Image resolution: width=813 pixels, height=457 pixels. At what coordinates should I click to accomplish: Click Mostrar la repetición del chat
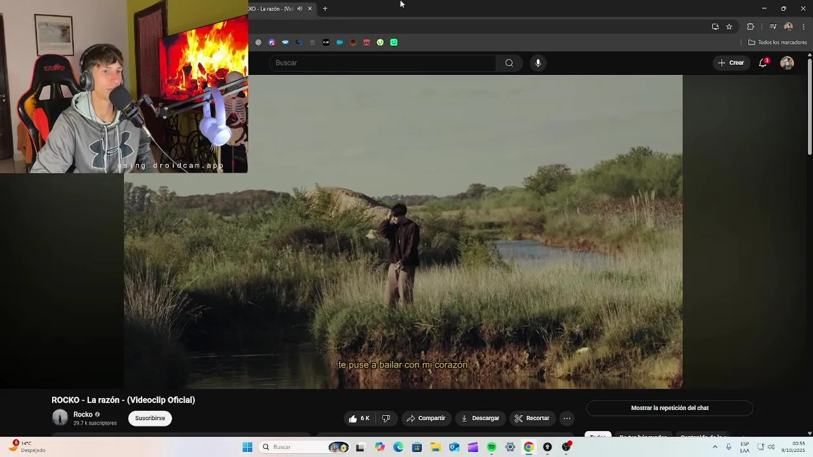[x=669, y=408]
